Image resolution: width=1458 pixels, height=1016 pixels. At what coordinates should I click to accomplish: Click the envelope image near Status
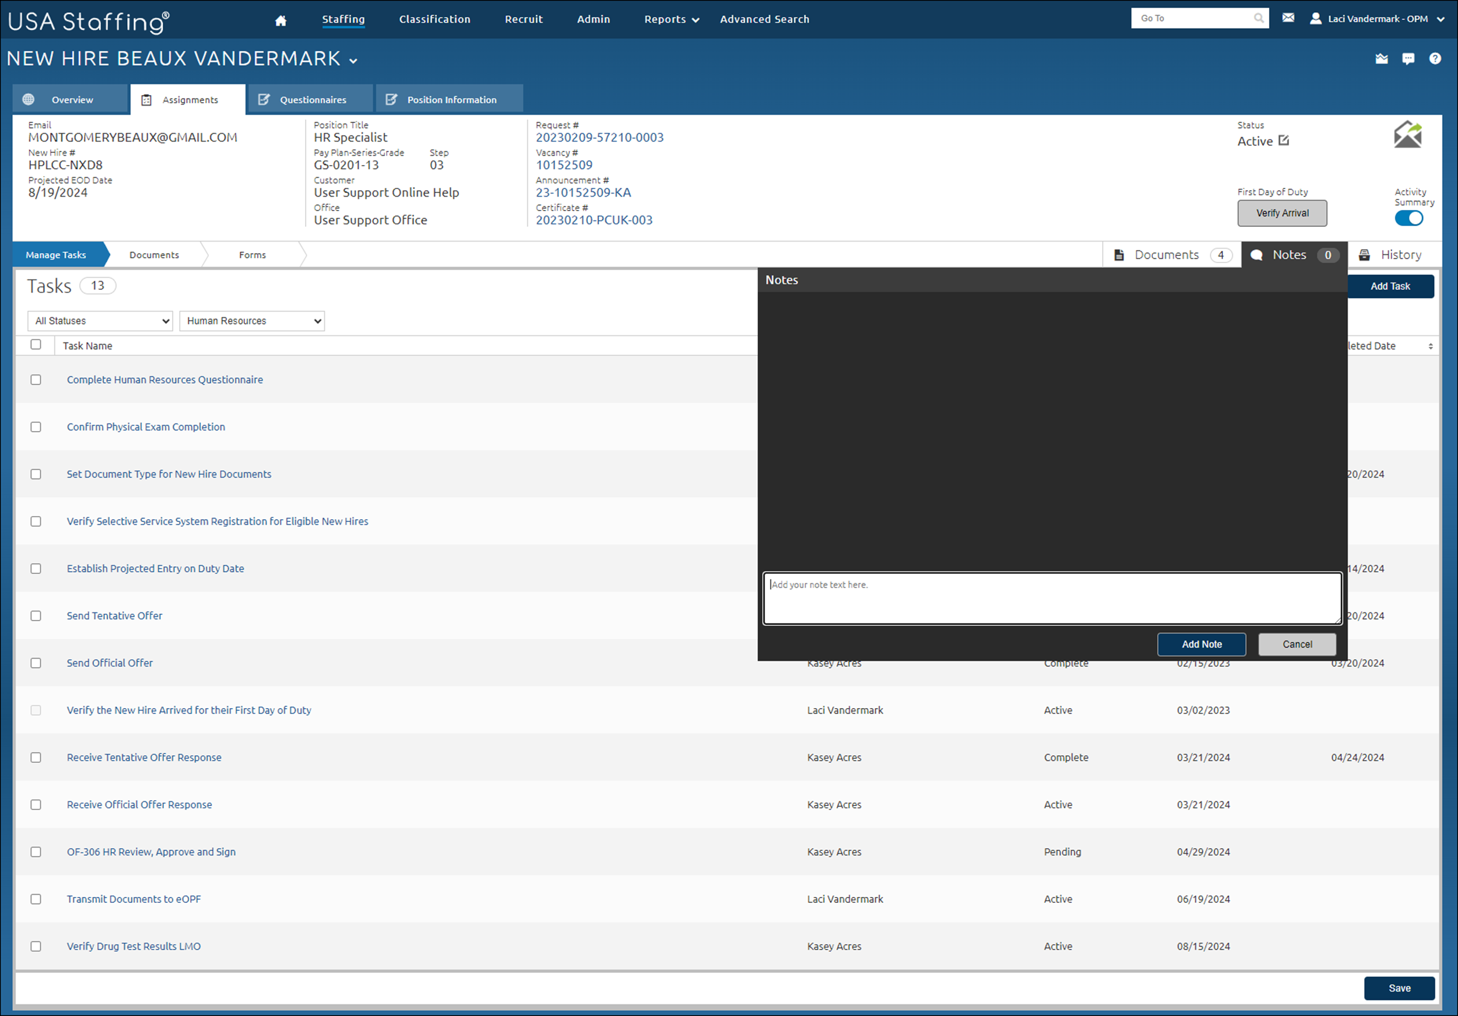click(x=1407, y=135)
